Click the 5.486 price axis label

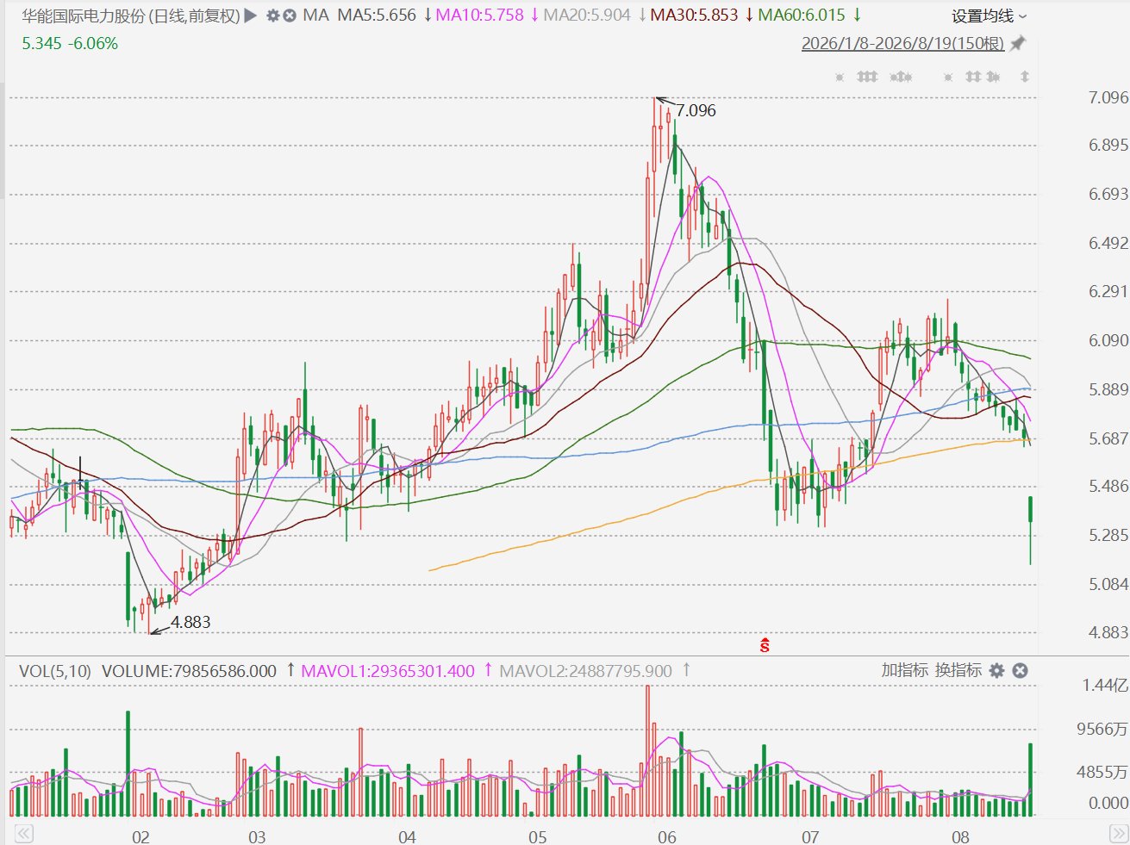pos(1108,486)
